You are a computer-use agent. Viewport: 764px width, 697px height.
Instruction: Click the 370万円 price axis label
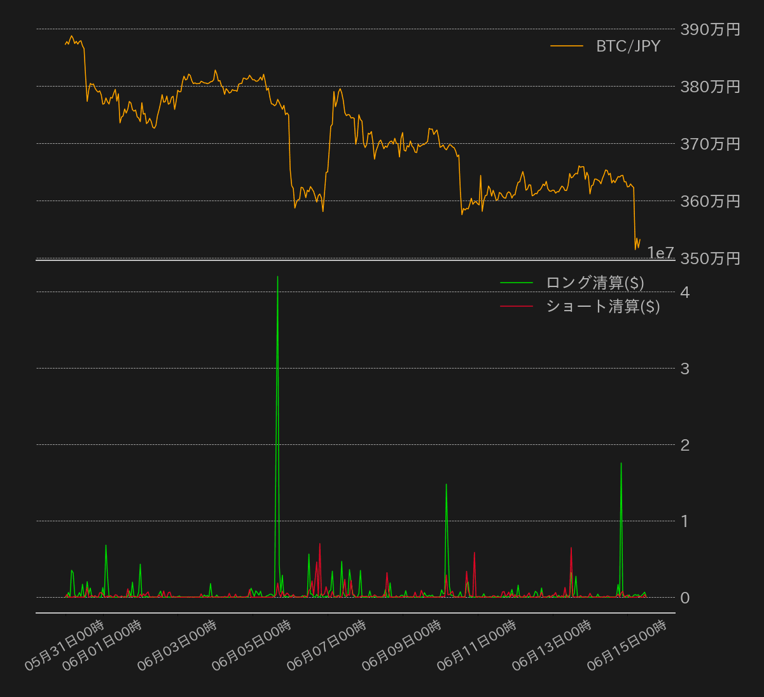710,144
